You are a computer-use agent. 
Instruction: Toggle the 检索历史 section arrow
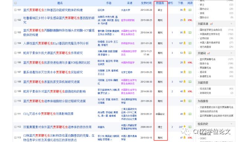pyautogui.click(x=231, y=124)
